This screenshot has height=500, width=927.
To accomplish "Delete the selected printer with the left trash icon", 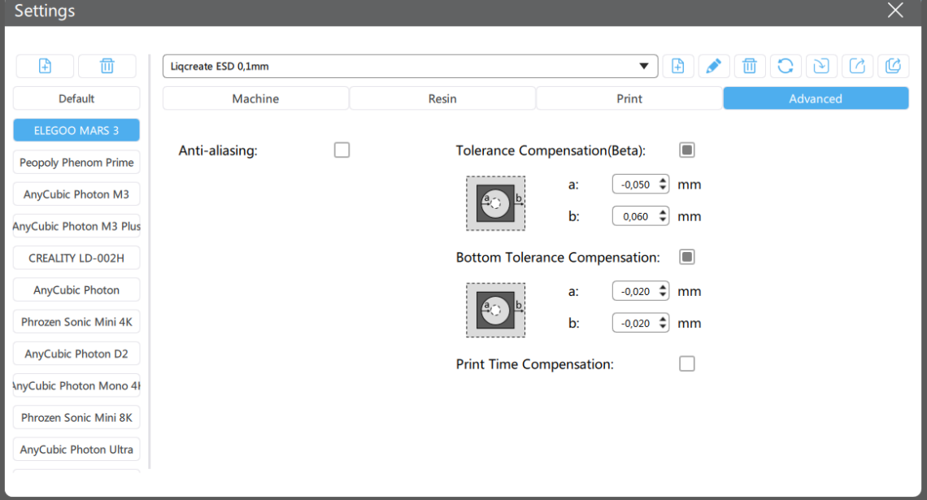I will (x=107, y=66).
